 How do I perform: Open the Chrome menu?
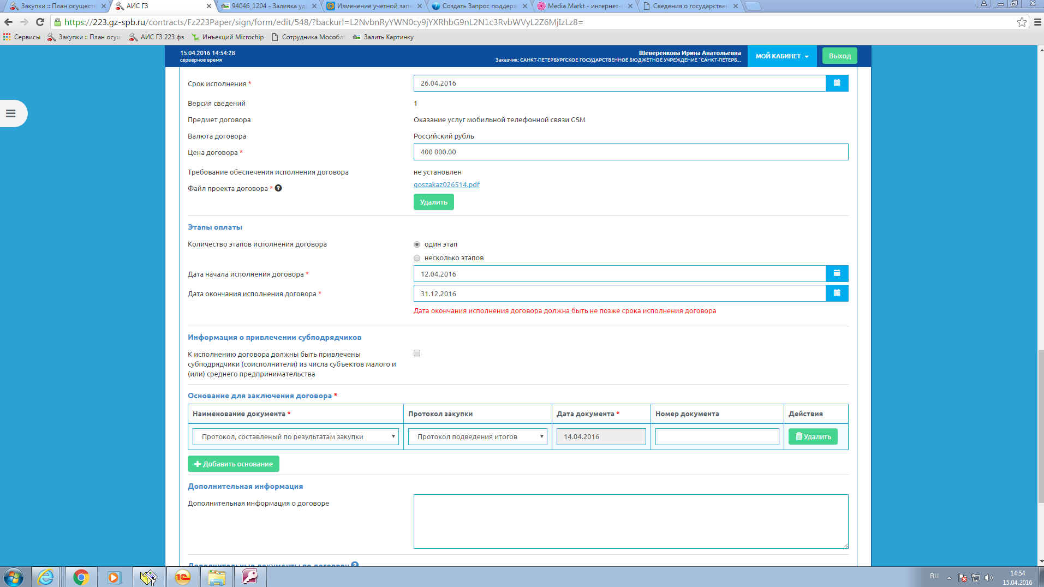point(1037,22)
